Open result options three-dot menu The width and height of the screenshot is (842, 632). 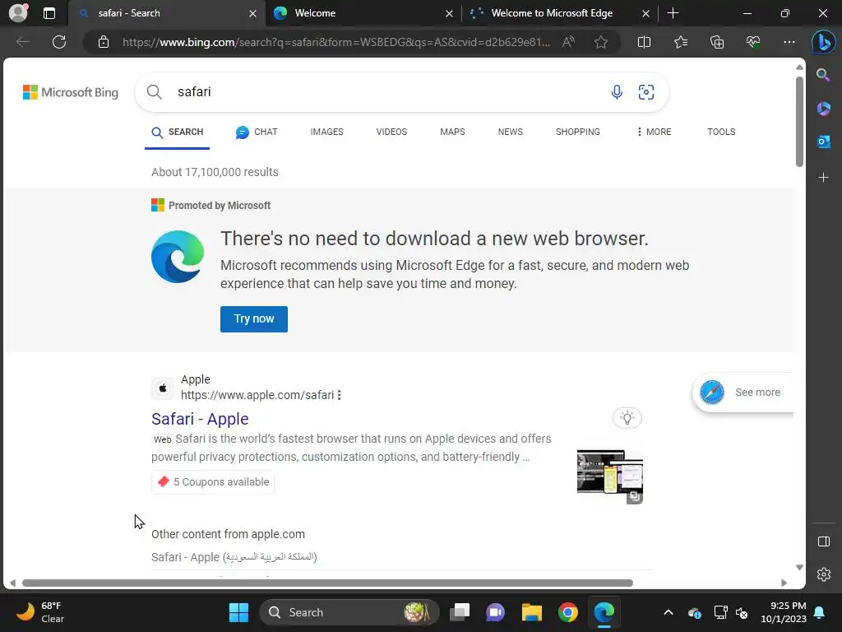(x=339, y=395)
